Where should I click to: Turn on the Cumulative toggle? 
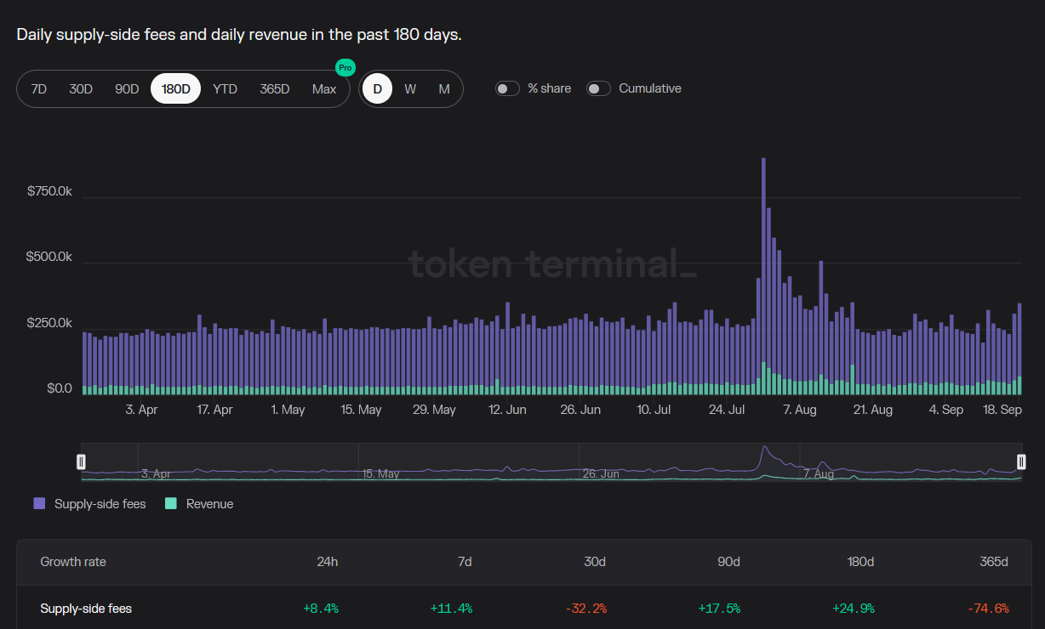tap(598, 89)
